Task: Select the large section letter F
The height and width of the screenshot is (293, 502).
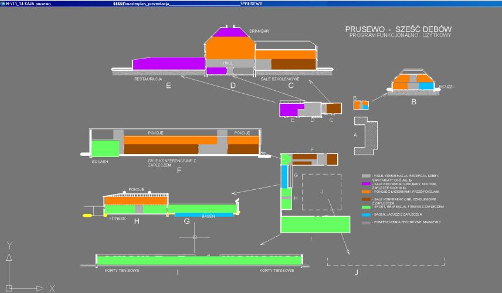Action: pyautogui.click(x=179, y=170)
